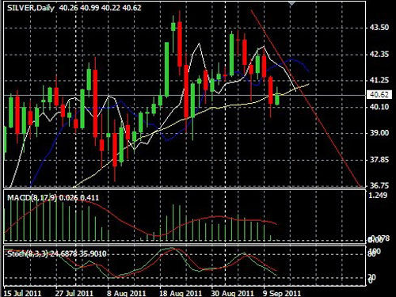Click the highlighted 40.62 current price tag

(x=379, y=94)
